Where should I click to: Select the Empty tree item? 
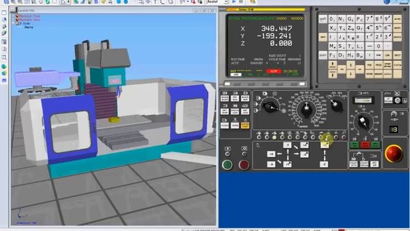[x=29, y=27]
